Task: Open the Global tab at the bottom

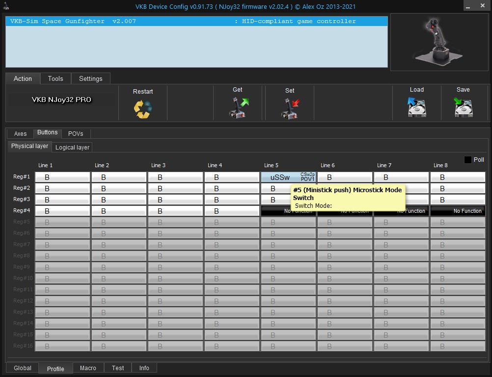Action: 23,368
